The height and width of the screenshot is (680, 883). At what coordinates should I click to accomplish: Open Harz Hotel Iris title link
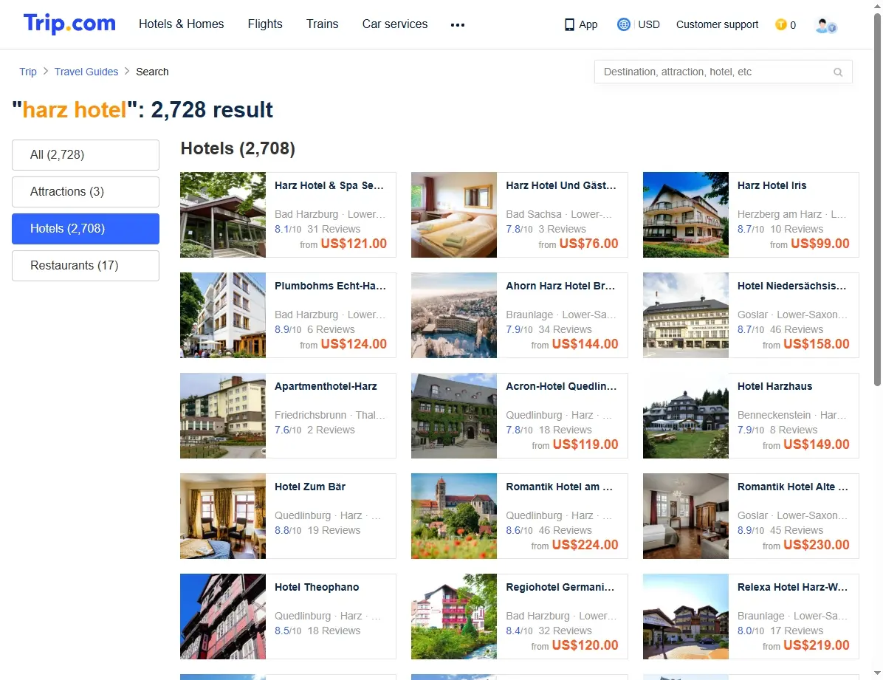(x=772, y=185)
